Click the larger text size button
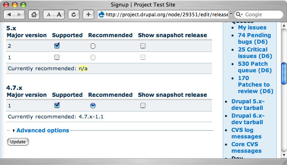Viewport: 287px width, 165px height. coord(59,14)
